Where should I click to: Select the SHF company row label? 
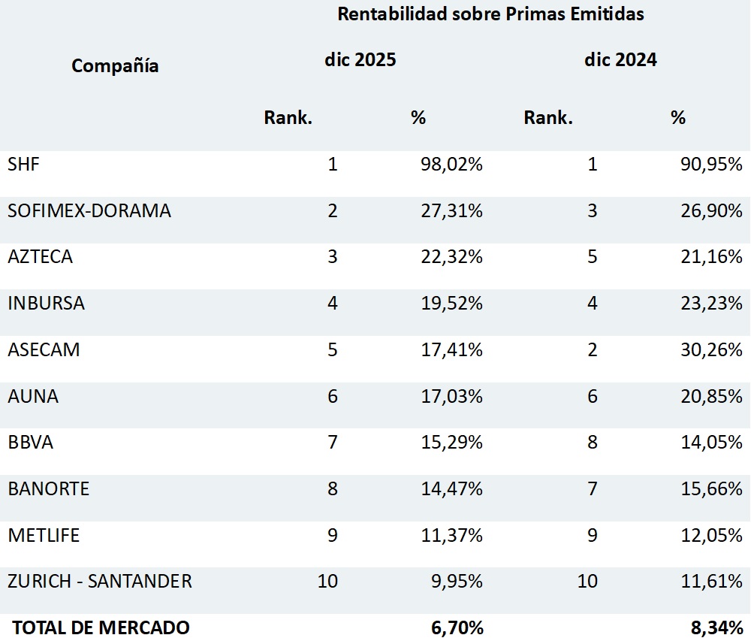pos(23,165)
